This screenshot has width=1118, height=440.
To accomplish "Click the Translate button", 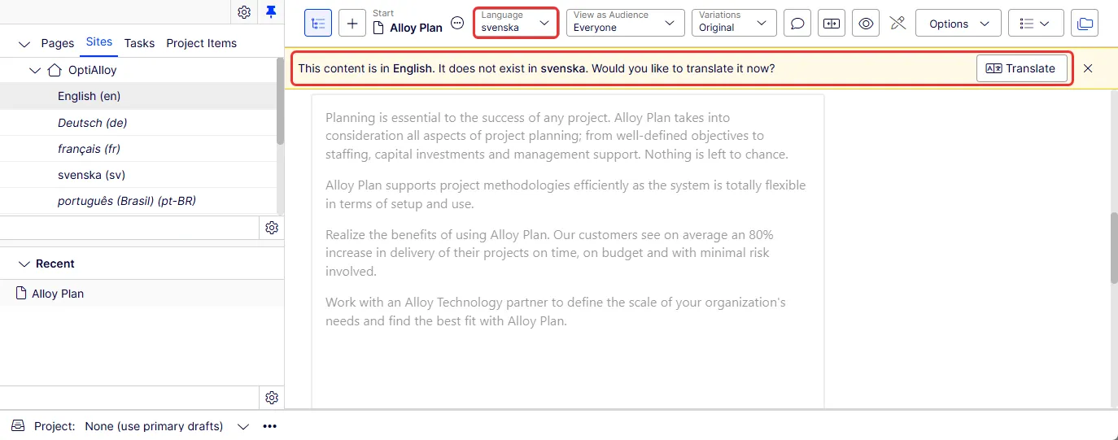I will tap(1021, 68).
